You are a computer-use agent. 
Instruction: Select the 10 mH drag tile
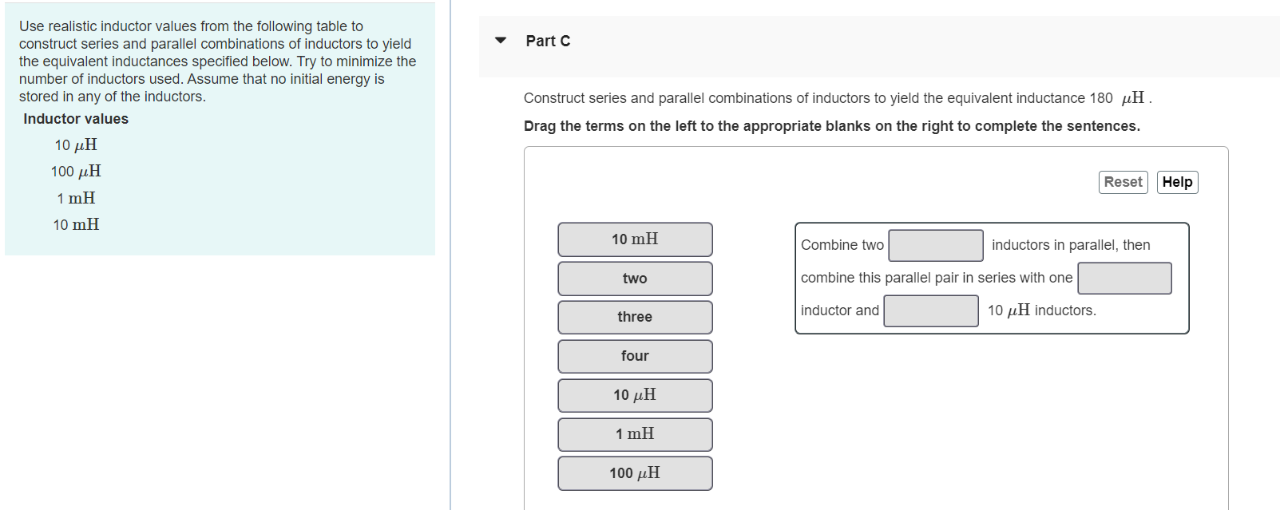634,239
